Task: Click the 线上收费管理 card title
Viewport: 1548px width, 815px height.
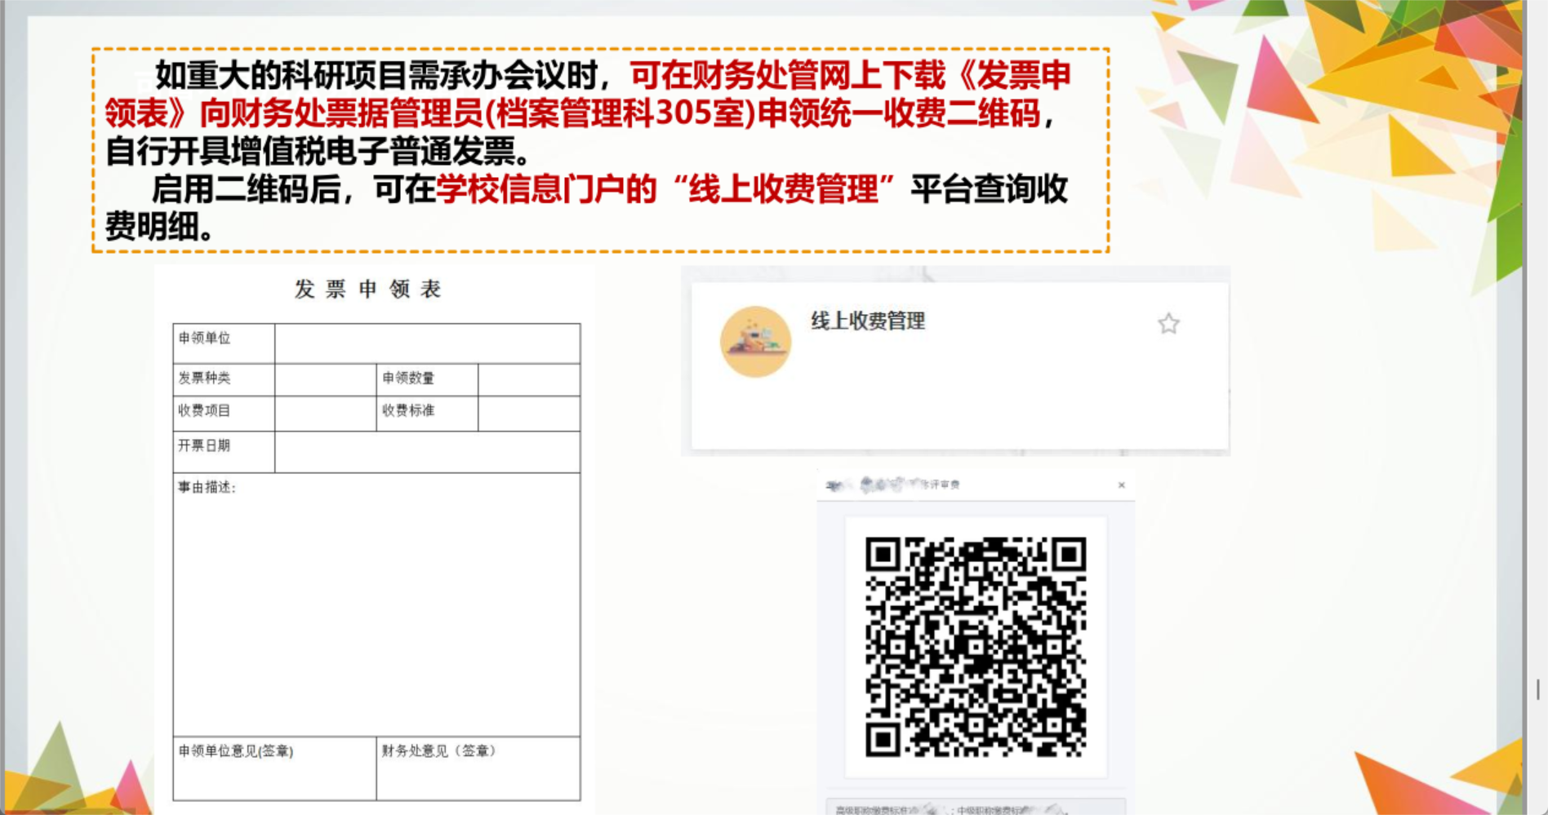Action: point(868,321)
